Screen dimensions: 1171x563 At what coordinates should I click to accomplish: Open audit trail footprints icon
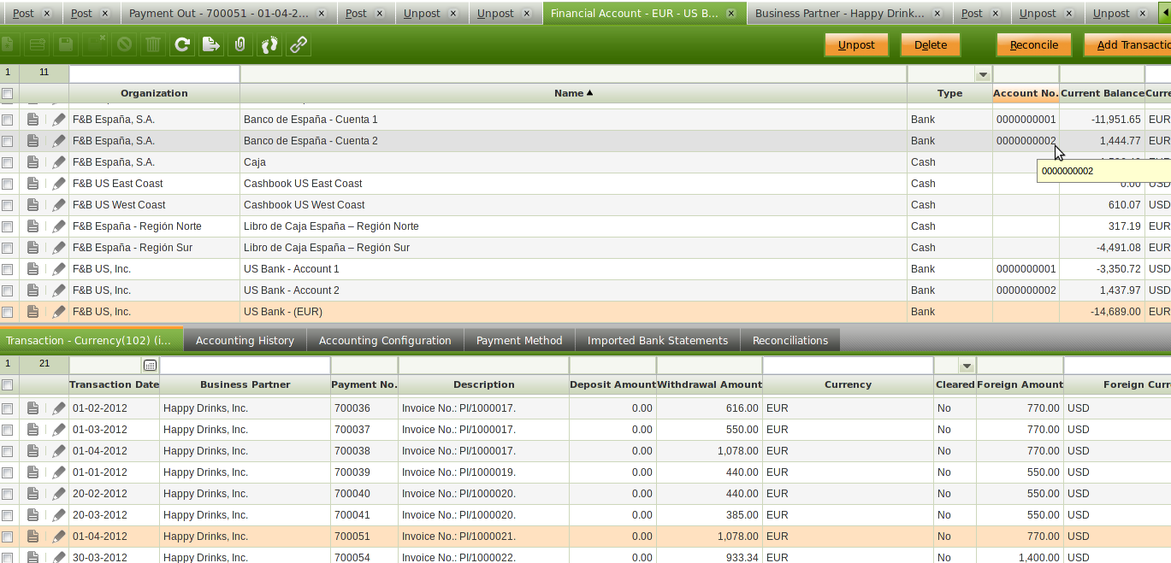[x=269, y=45]
